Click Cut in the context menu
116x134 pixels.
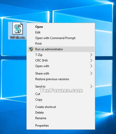click(61, 94)
